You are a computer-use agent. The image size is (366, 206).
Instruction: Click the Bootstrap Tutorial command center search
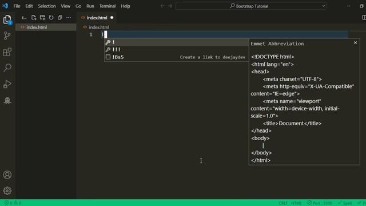(251, 6)
